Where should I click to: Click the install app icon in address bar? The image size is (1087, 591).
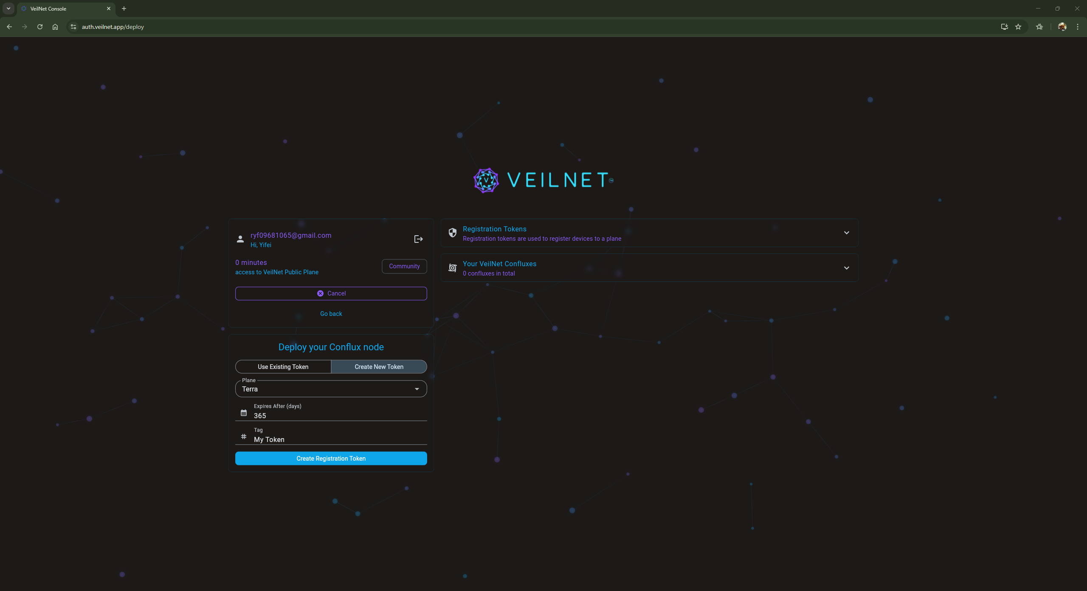1004,26
